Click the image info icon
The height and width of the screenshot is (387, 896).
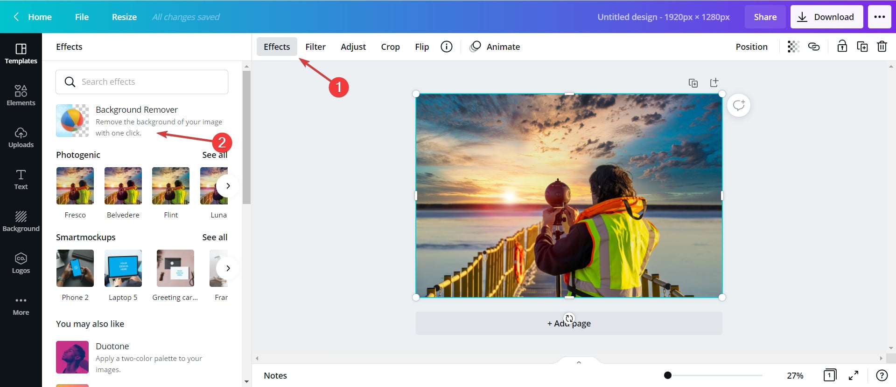click(x=447, y=47)
